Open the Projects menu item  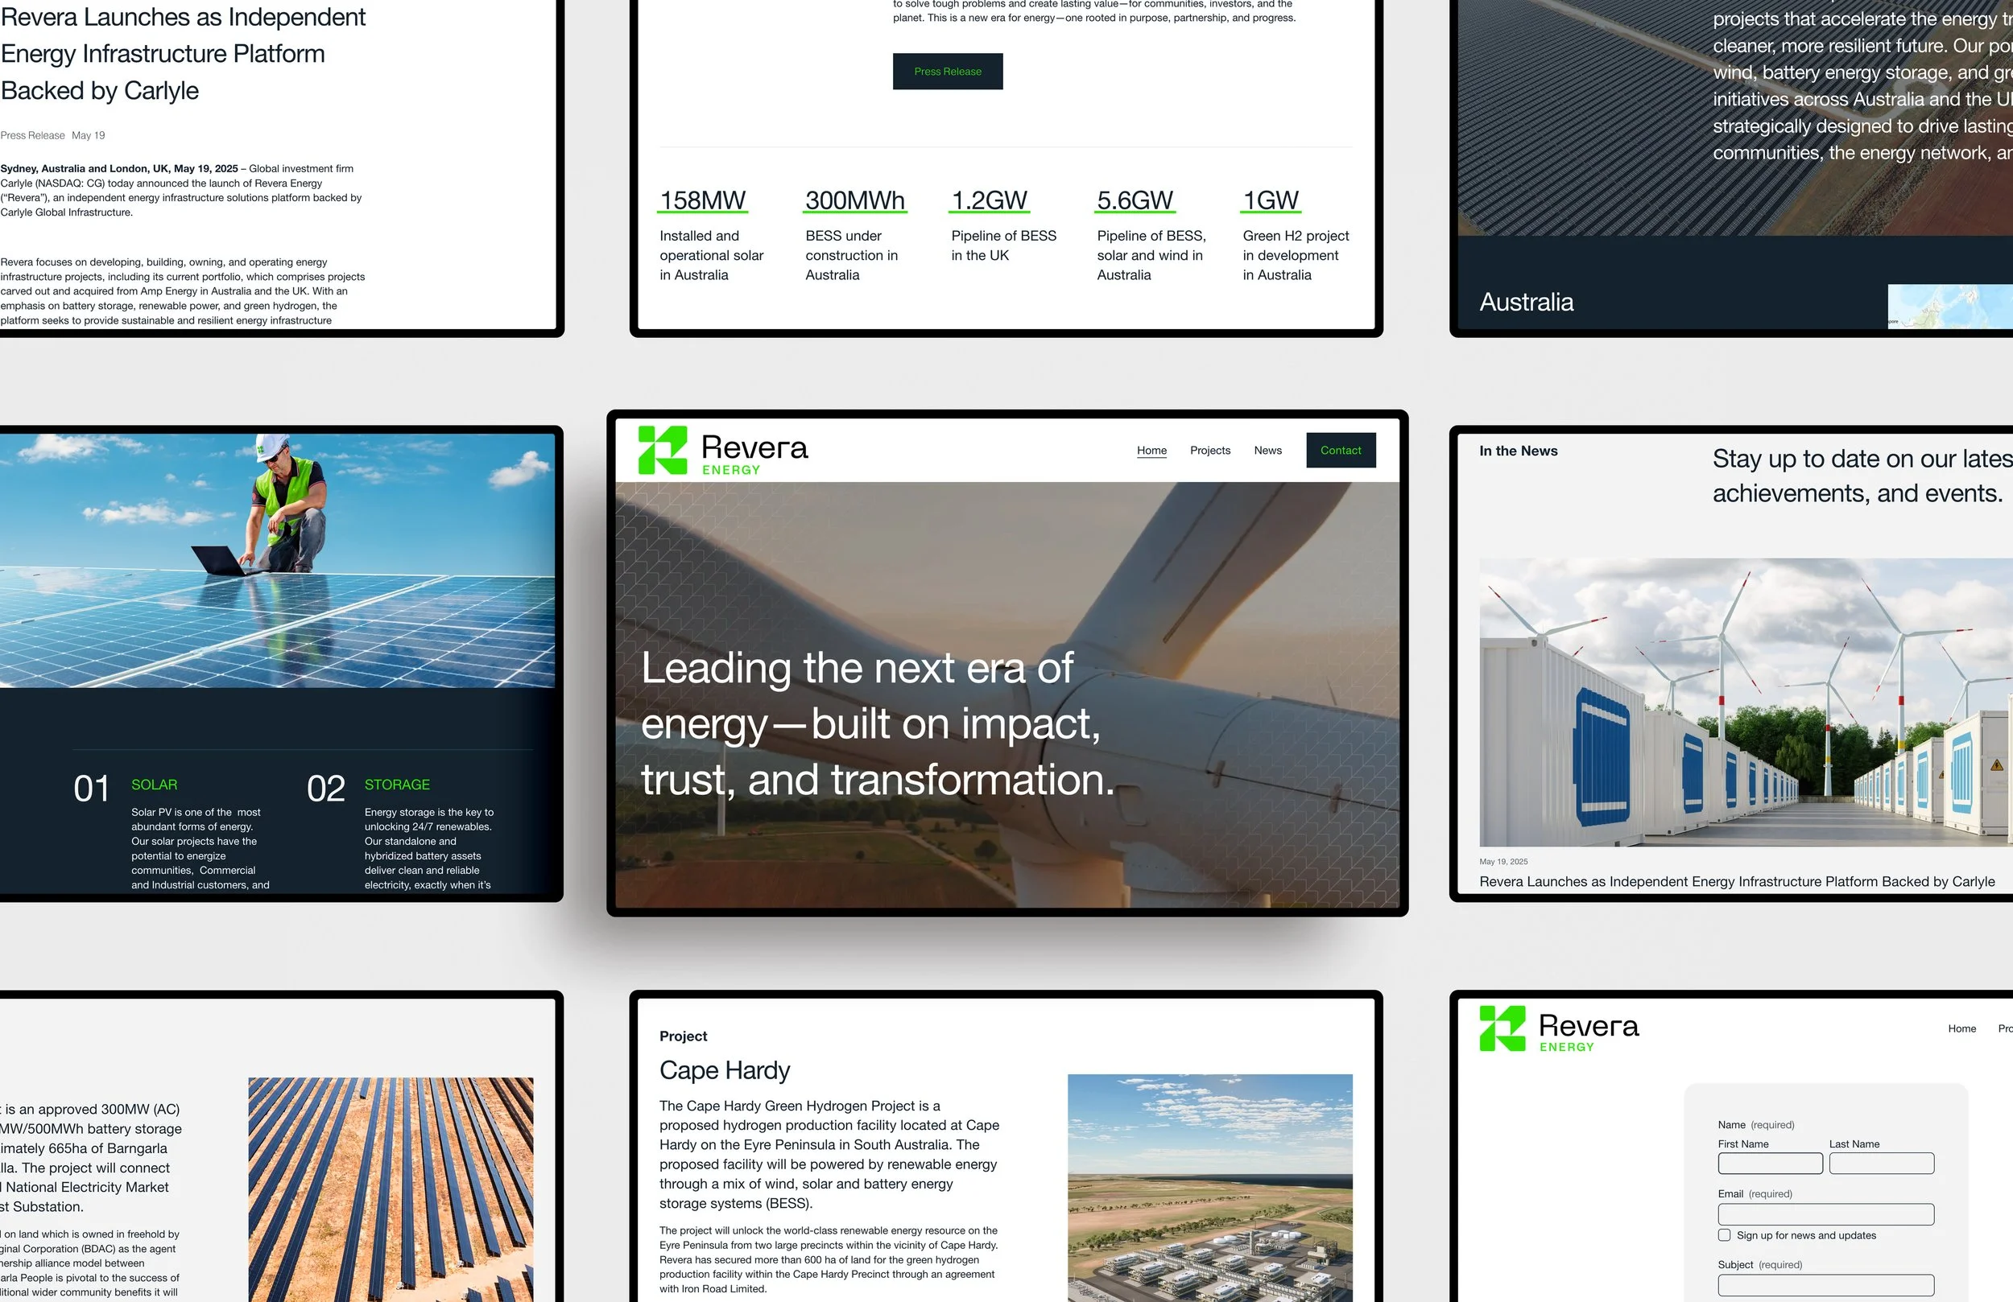(x=1209, y=451)
